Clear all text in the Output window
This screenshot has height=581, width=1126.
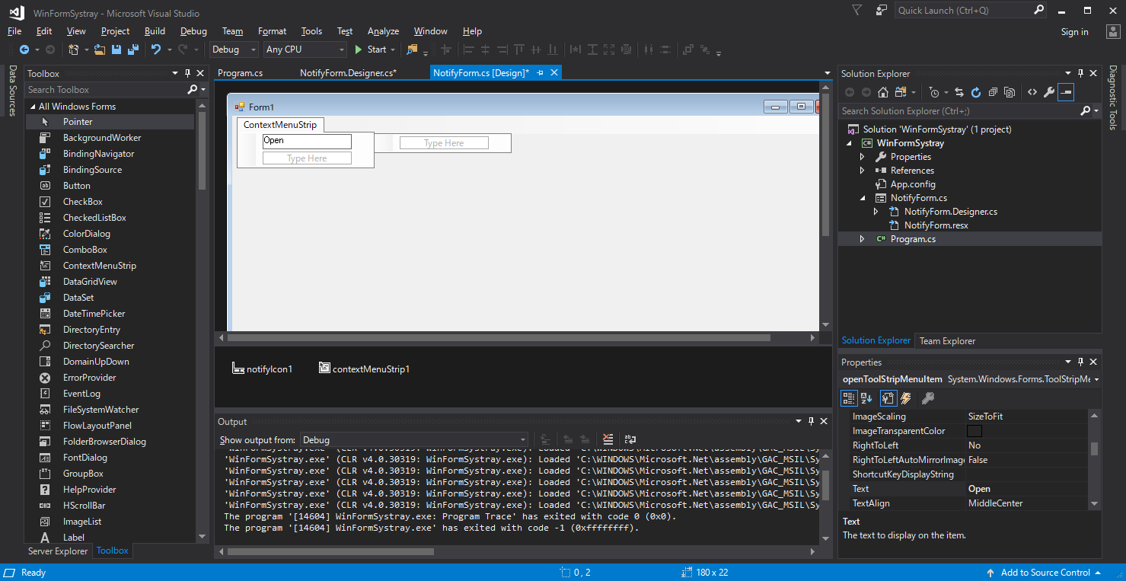[x=608, y=439]
